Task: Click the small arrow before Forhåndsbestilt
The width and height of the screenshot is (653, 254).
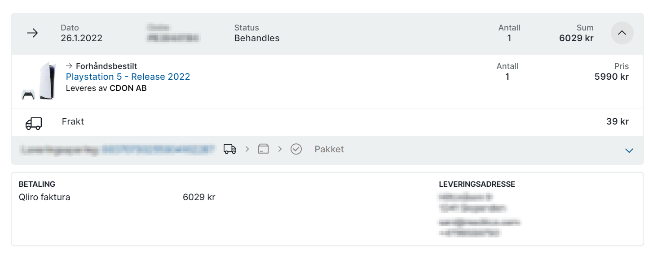Action: pyautogui.click(x=69, y=66)
